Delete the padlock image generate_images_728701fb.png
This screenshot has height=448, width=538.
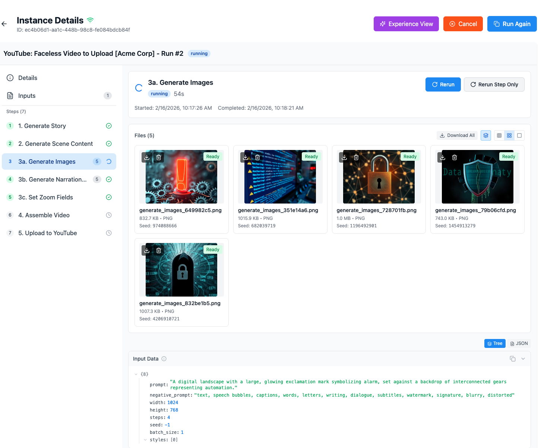coord(356,157)
